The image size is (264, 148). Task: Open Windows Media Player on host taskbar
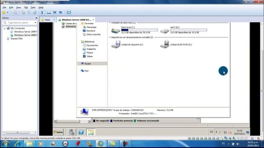coord(41,144)
